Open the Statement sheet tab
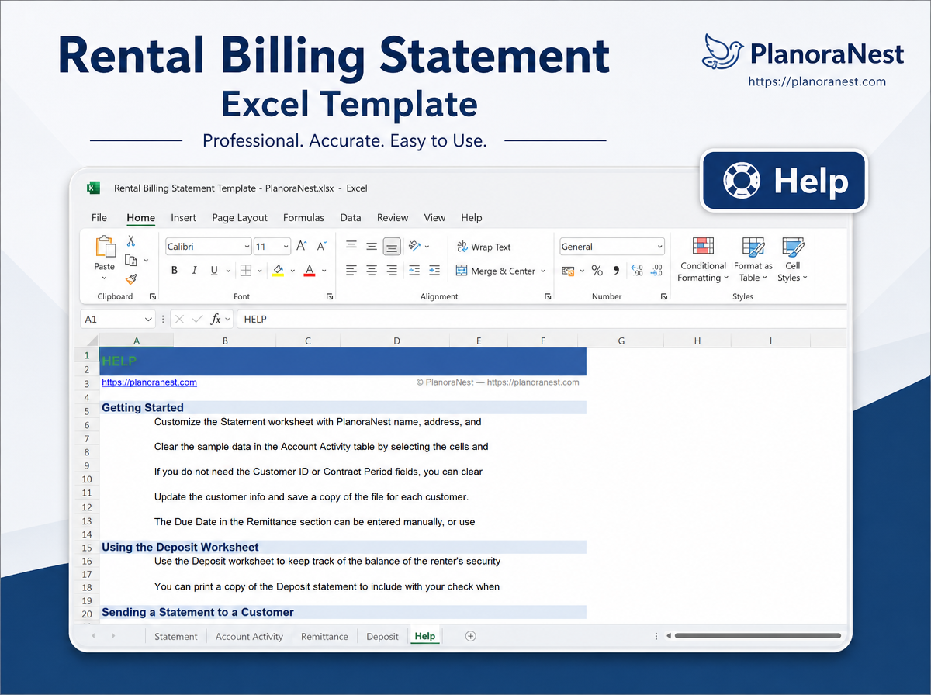The height and width of the screenshot is (695, 931). [176, 636]
